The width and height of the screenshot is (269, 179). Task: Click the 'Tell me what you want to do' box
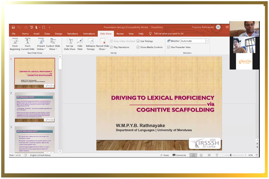(x=169, y=34)
